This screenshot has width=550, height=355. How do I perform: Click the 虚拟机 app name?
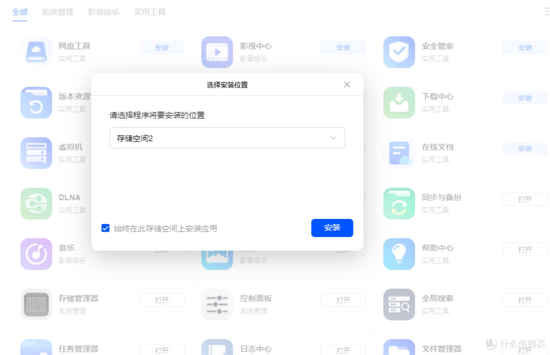70,147
